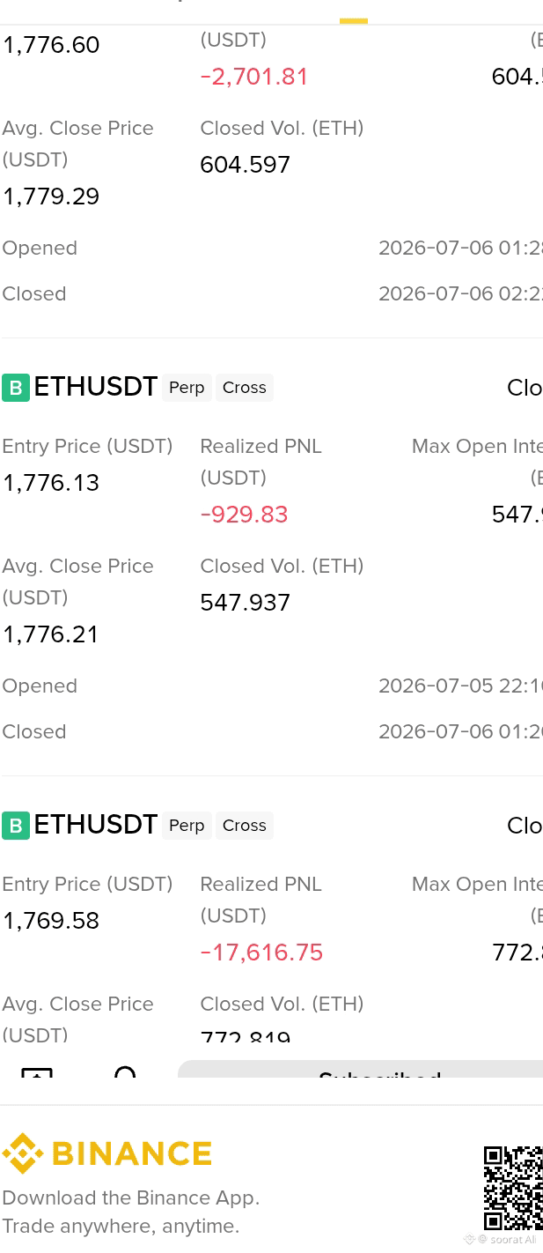Click the Subscribed button
Viewport: 543px width, 1253px height.
361,1070
